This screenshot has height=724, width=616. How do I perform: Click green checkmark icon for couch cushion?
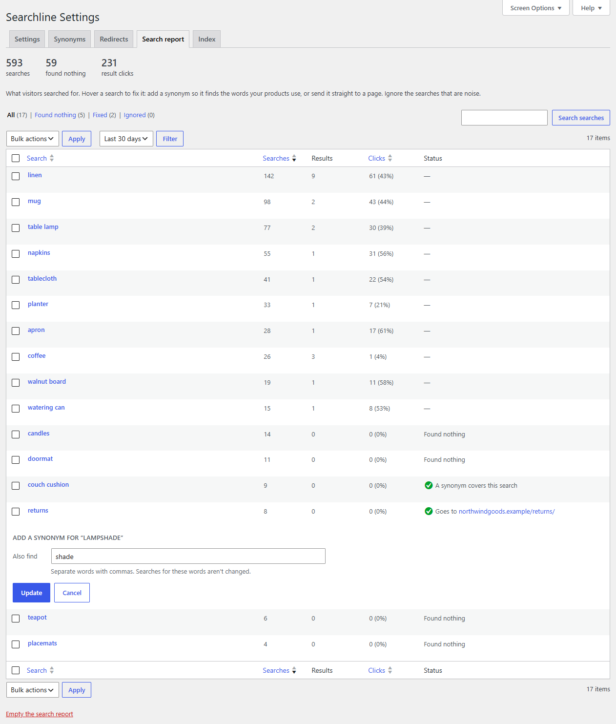[429, 485]
